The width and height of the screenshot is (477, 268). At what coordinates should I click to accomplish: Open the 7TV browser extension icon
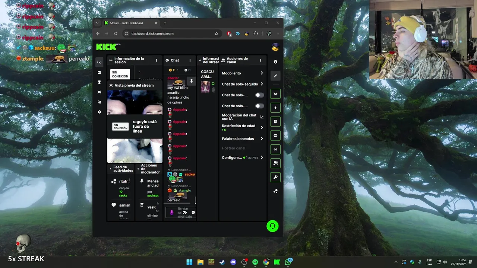point(237,33)
